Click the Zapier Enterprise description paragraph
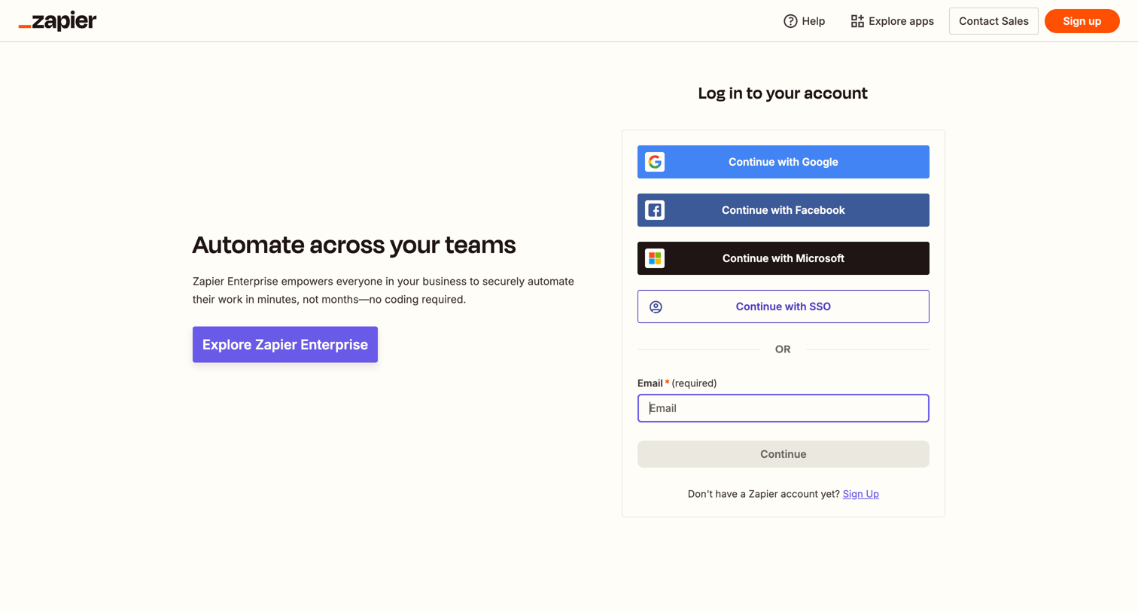Viewport: 1138px width, 613px height. click(x=383, y=290)
